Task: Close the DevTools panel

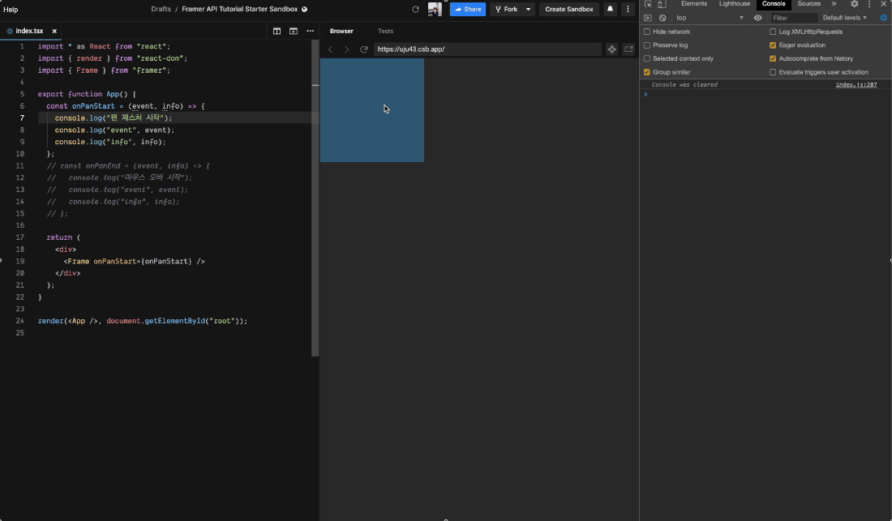Action: (x=884, y=4)
